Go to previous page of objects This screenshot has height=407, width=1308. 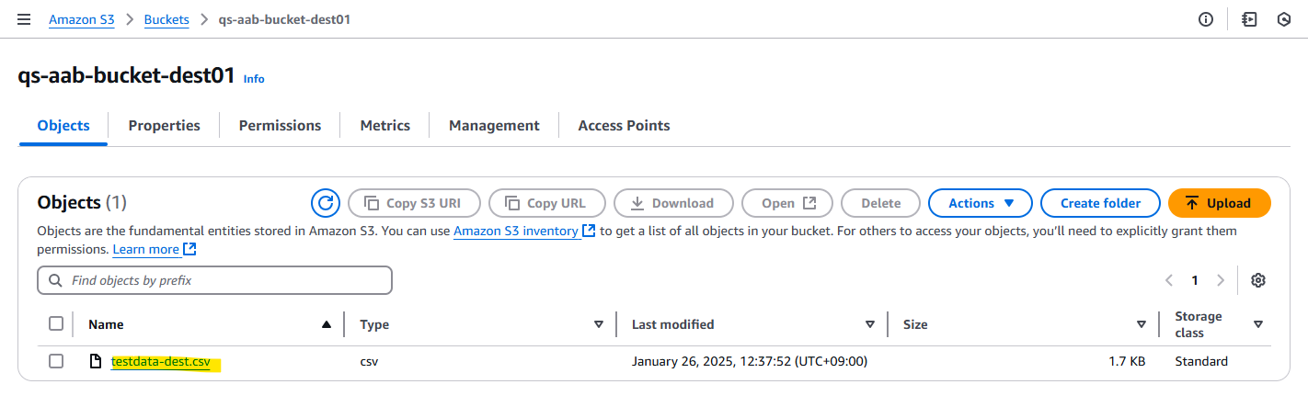tap(1169, 280)
